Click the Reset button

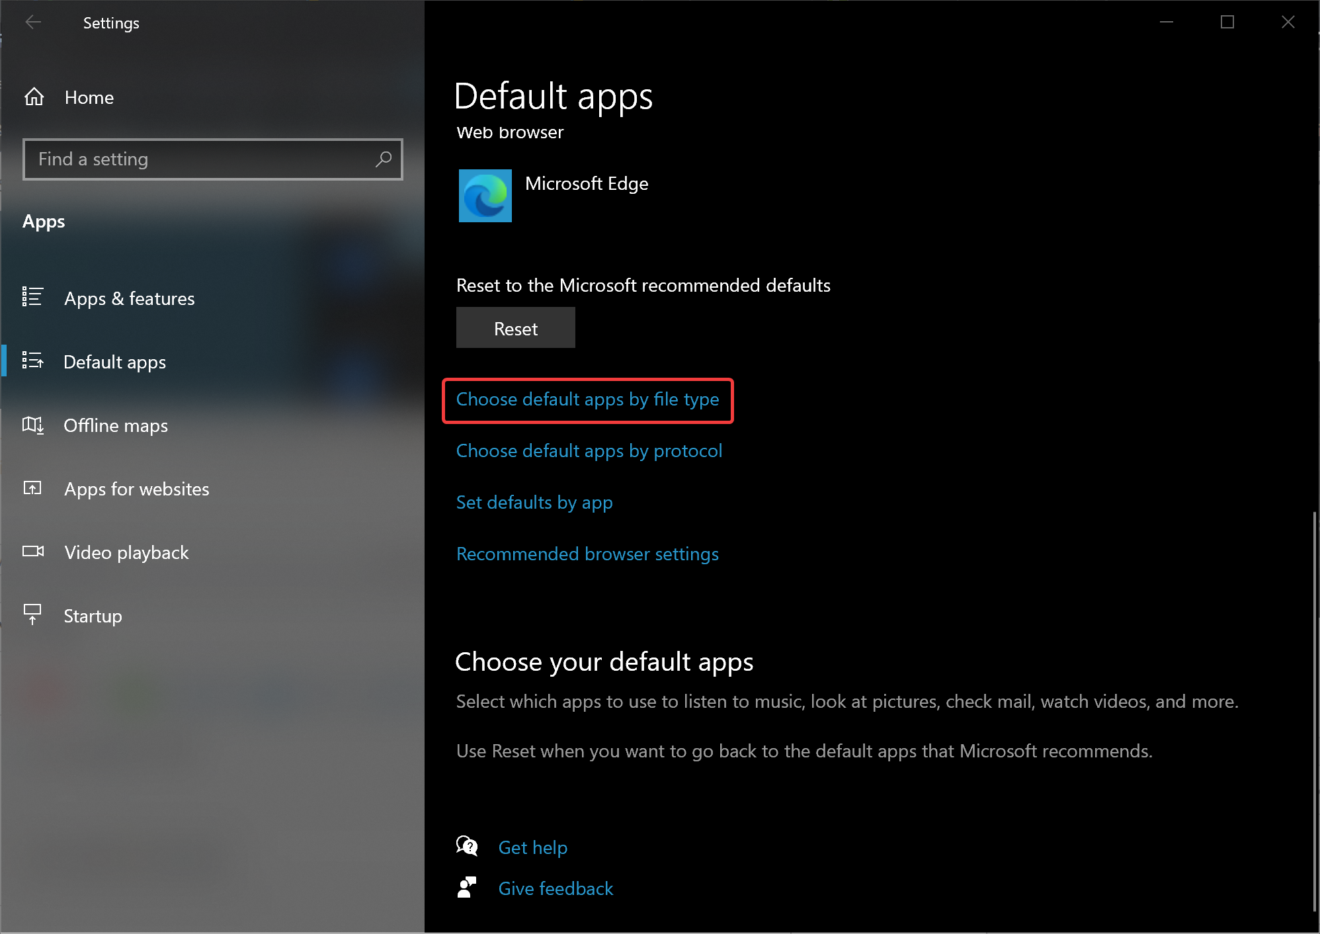tap(516, 327)
